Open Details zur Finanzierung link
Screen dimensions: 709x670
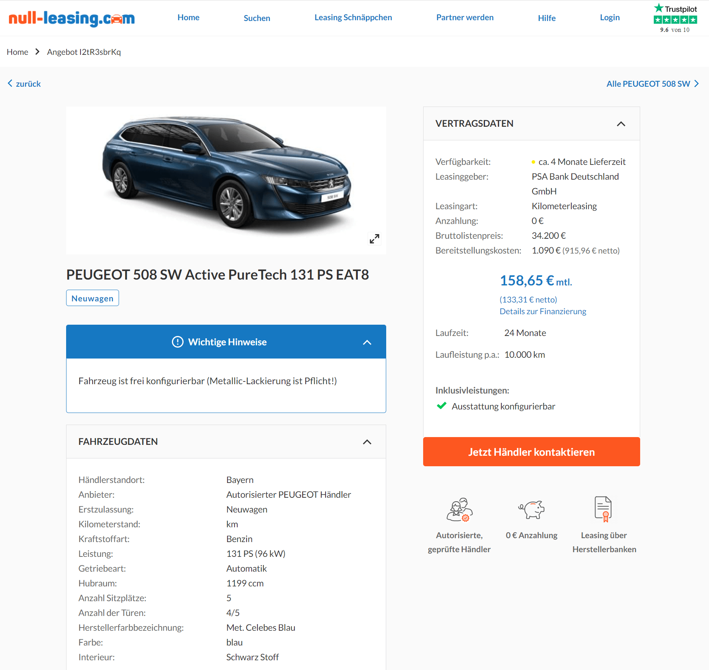point(543,311)
